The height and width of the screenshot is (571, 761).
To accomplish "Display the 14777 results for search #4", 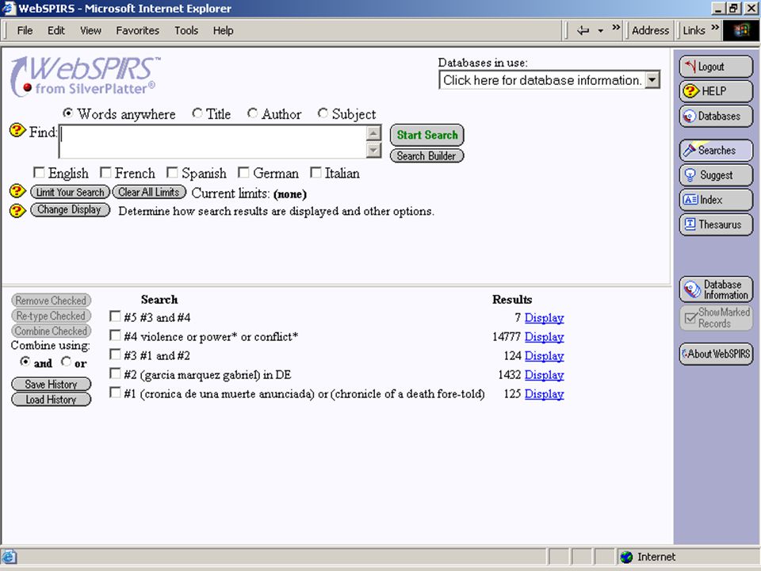I will pyautogui.click(x=544, y=336).
